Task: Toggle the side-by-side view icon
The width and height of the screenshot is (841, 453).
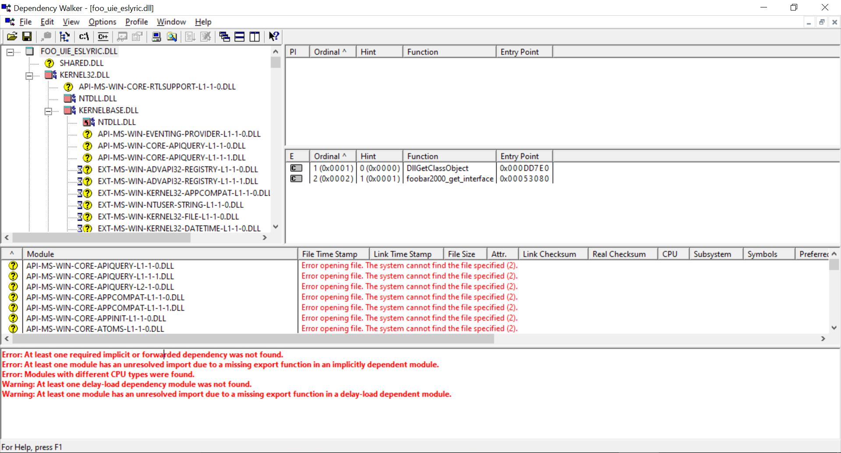Action: [254, 37]
